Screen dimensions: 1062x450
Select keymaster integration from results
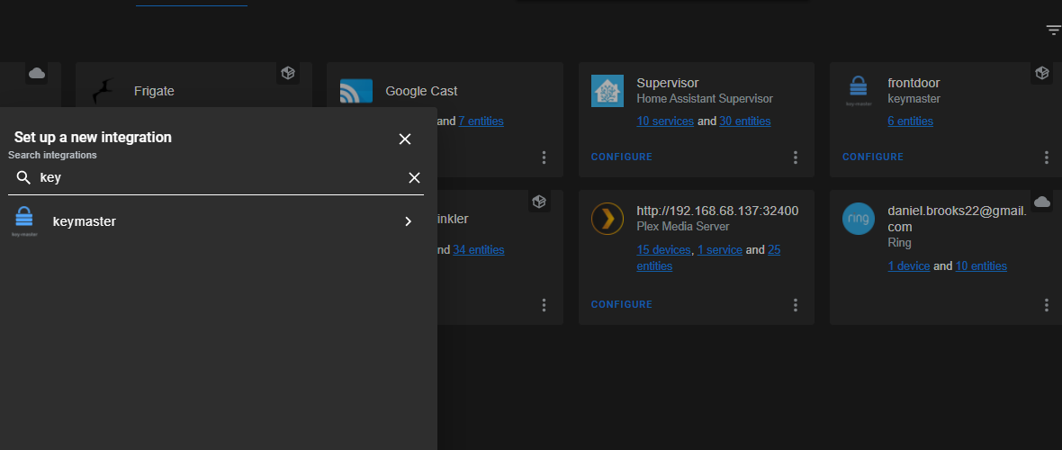[216, 221]
